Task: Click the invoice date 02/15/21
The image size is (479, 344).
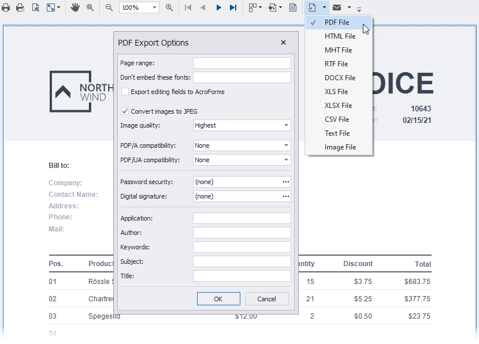Action: pos(417,120)
